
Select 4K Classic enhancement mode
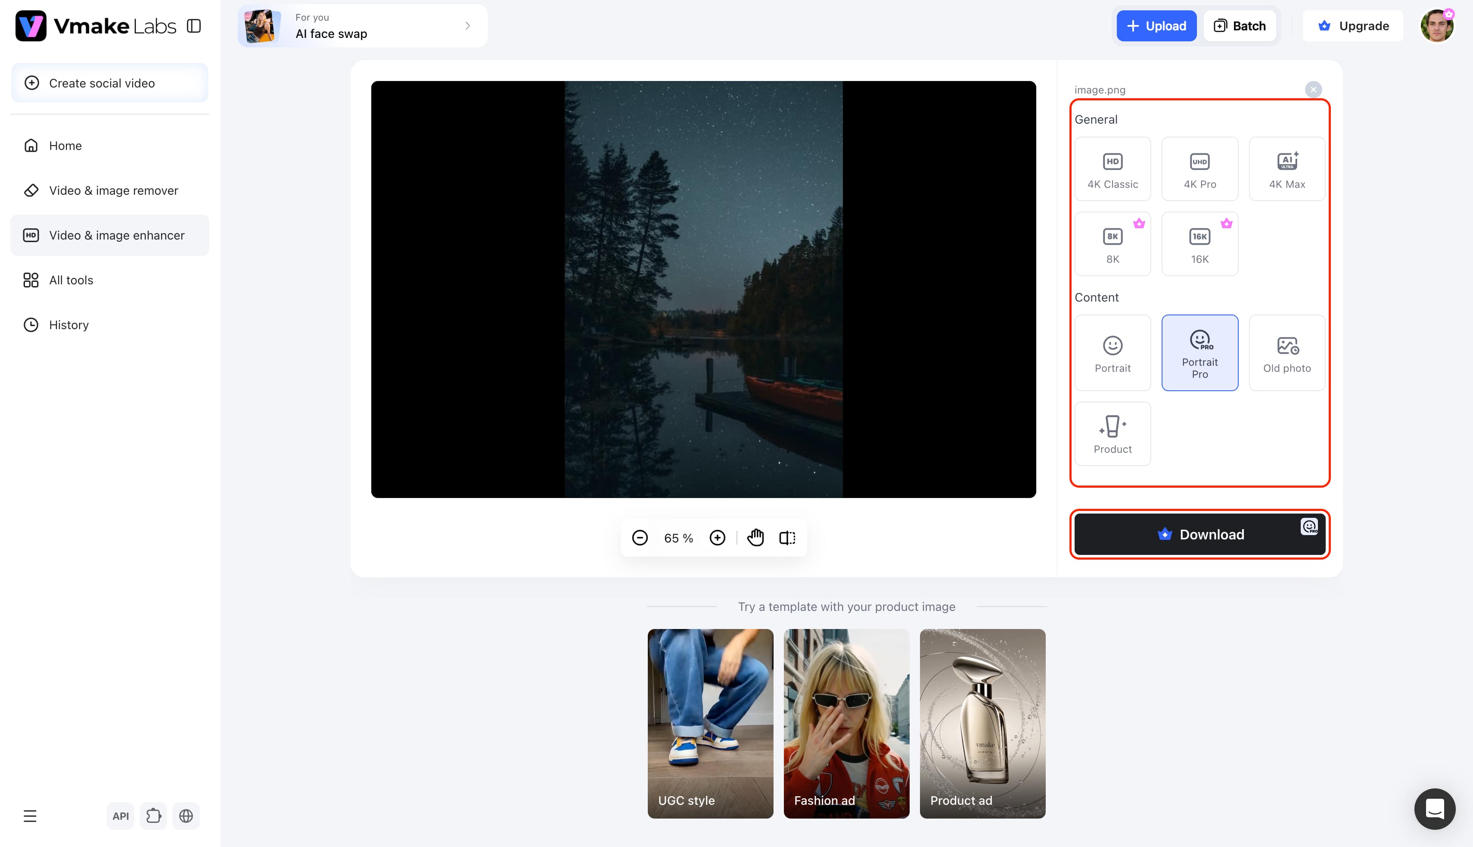[x=1113, y=169]
